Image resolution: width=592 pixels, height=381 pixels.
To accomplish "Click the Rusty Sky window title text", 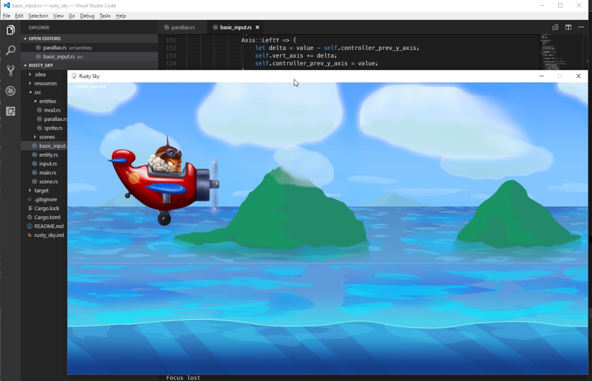I will [x=89, y=76].
